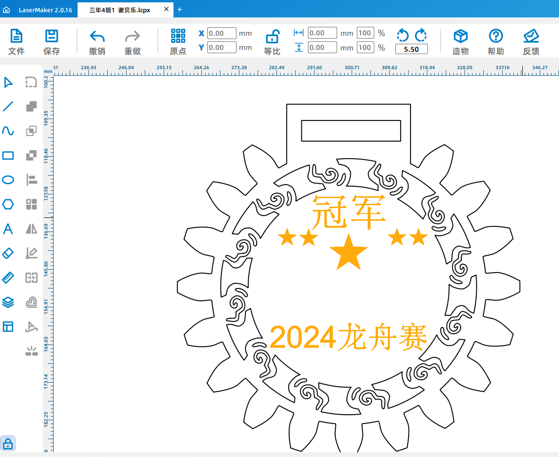Activate the measurement ruler tool
559x457 pixels.
point(8,278)
